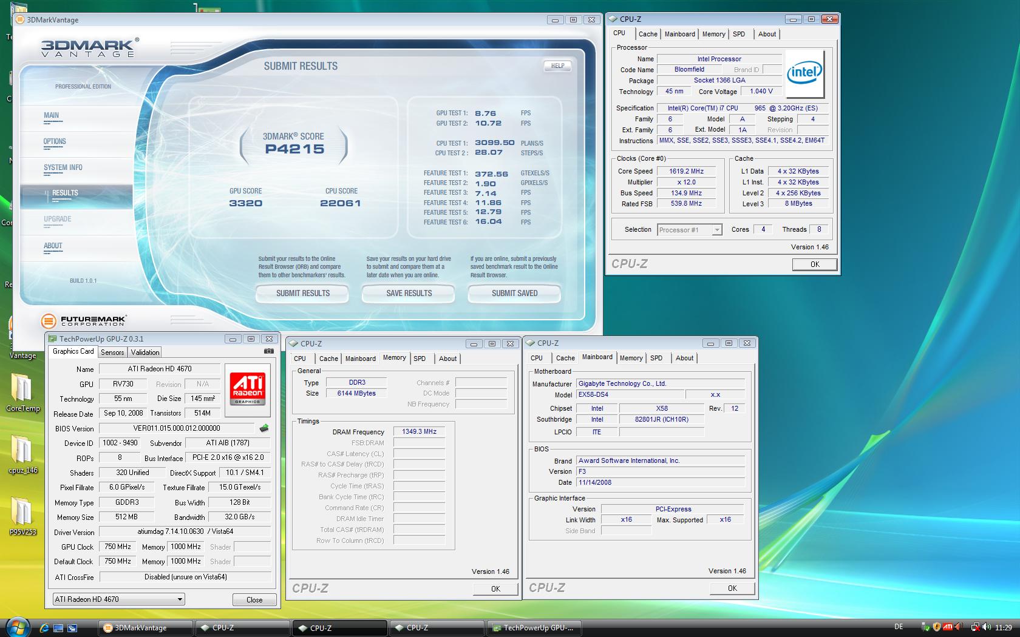The width and height of the screenshot is (1020, 637).
Task: Click OK in the CPU-Z Mainboard window
Action: coord(732,588)
